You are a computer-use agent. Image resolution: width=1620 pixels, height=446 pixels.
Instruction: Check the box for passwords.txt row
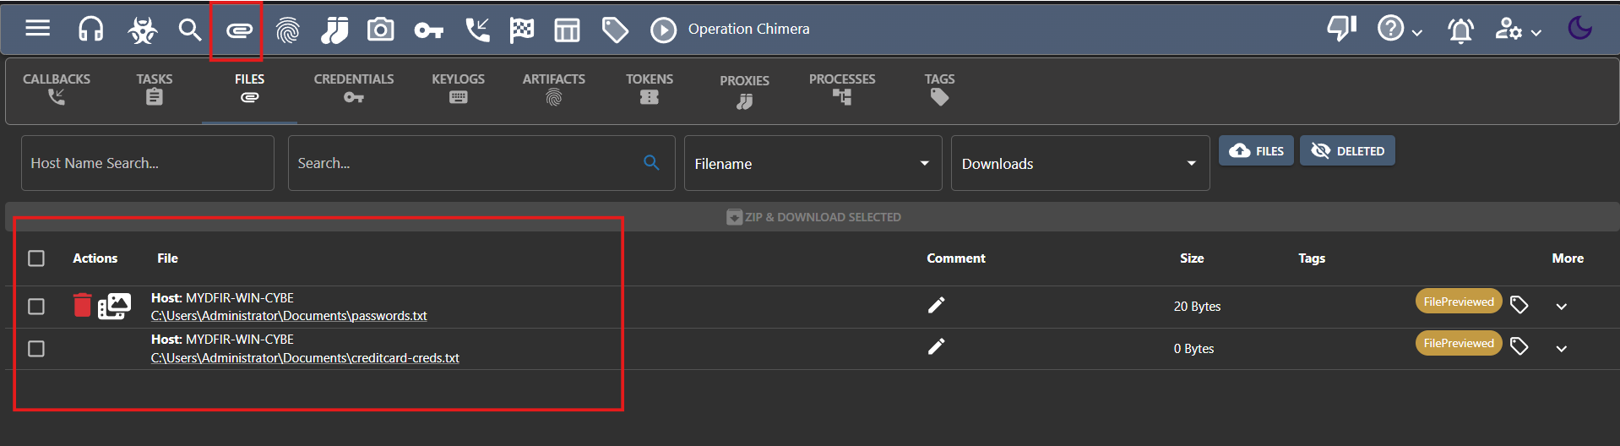click(x=36, y=306)
